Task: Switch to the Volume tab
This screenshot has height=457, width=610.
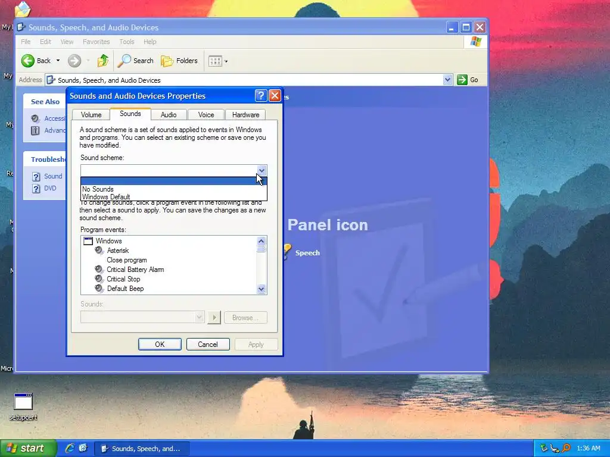Action: 91,115
